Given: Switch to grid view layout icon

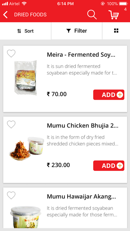Looking at the screenshot, I should click(x=116, y=31).
